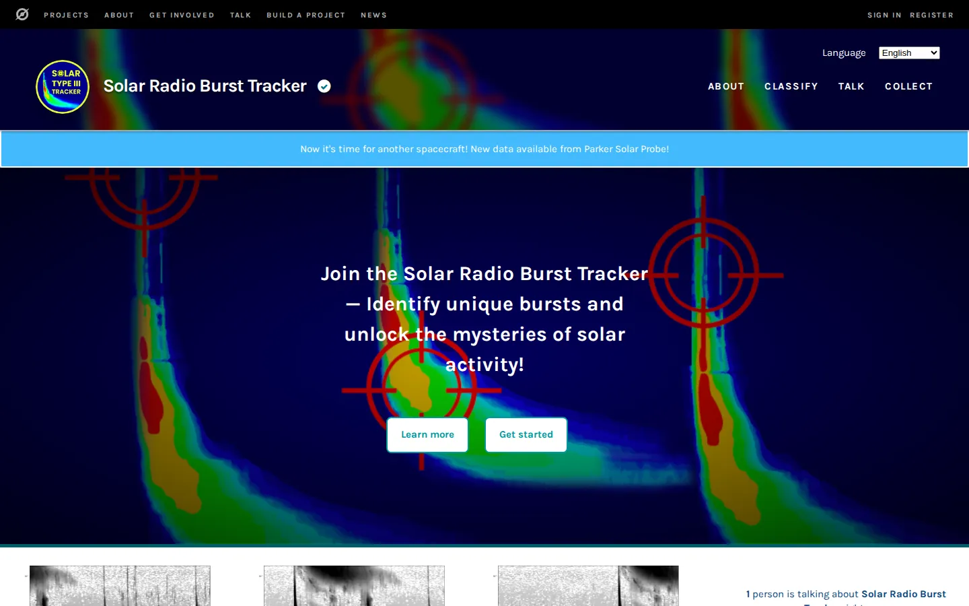Click the 'Join the Solar Radio Burst Tracker' headline
This screenshot has width=969, height=606.
(485, 319)
